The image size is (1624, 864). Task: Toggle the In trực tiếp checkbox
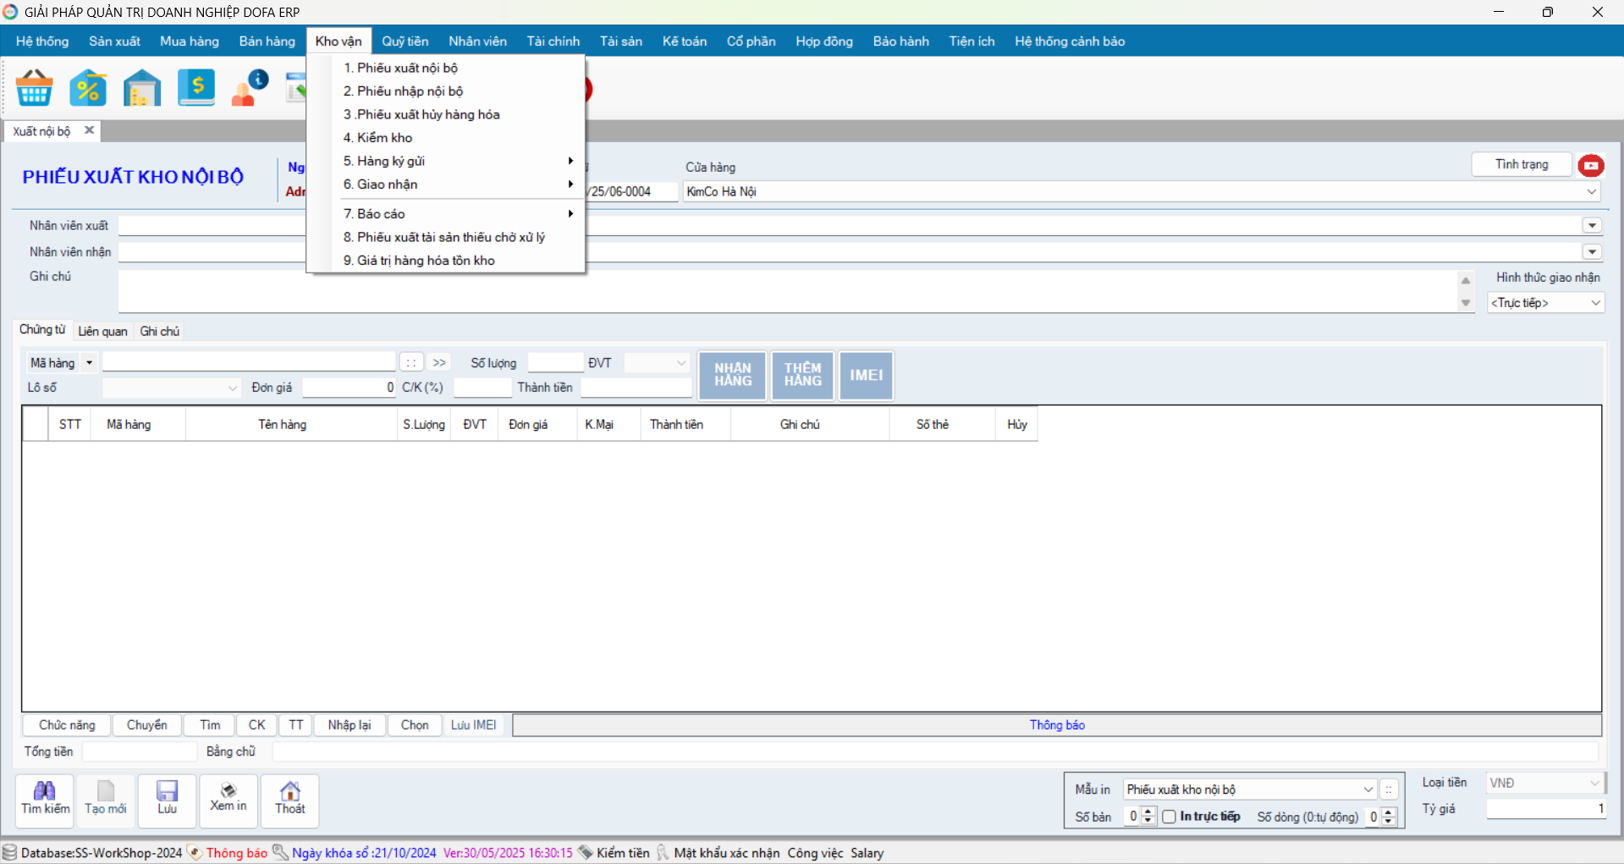[1169, 817]
